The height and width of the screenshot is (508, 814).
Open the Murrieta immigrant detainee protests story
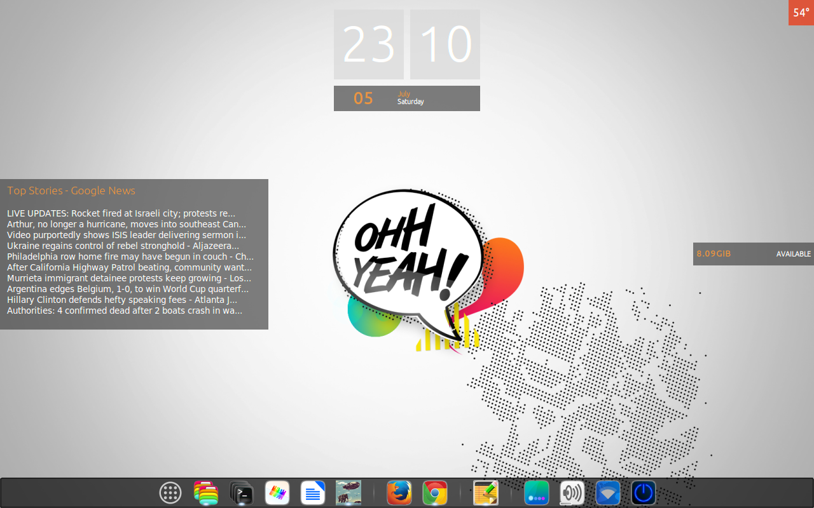tap(129, 278)
